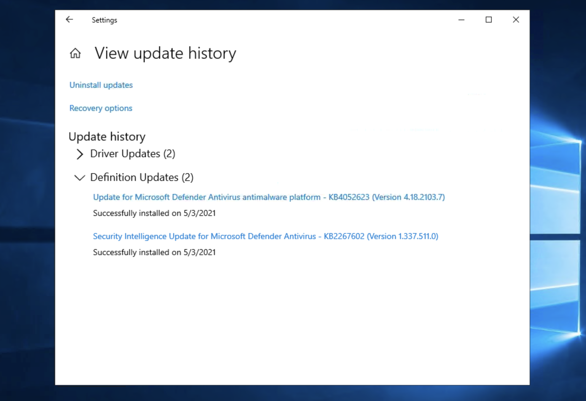Click install status under KB2267602 update

point(154,252)
